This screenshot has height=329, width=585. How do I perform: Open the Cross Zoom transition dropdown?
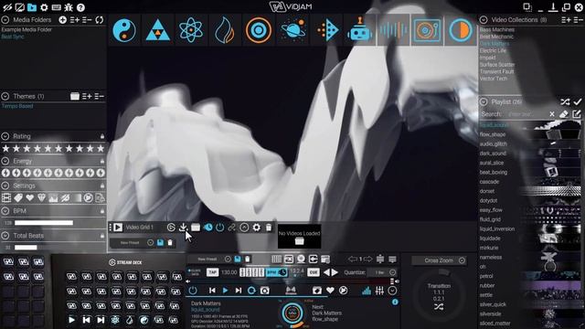pyautogui.click(x=462, y=260)
